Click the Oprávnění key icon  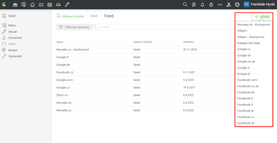[x=4, y=56]
